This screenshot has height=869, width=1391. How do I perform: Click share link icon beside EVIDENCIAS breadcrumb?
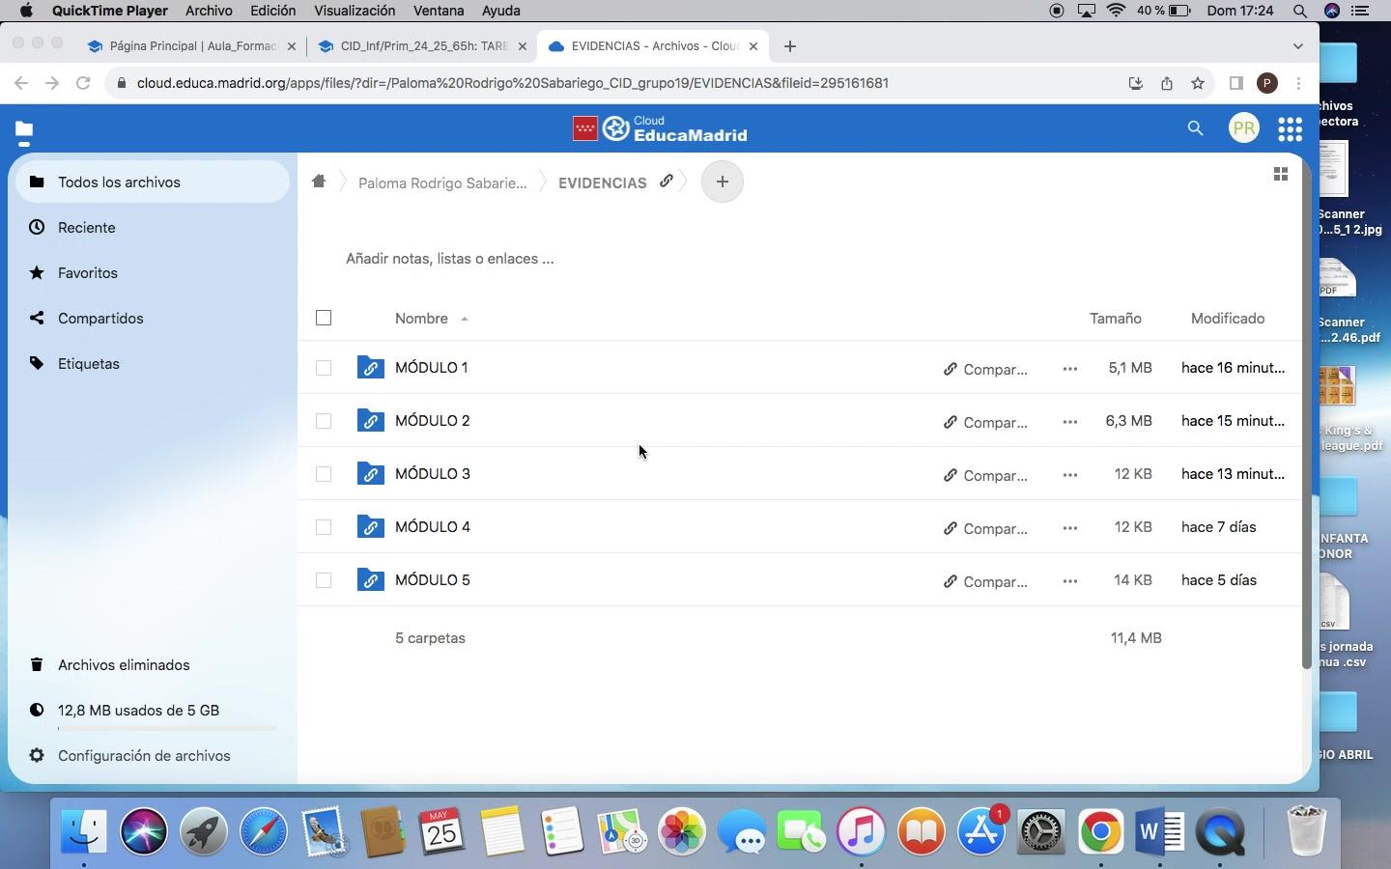pos(667,182)
